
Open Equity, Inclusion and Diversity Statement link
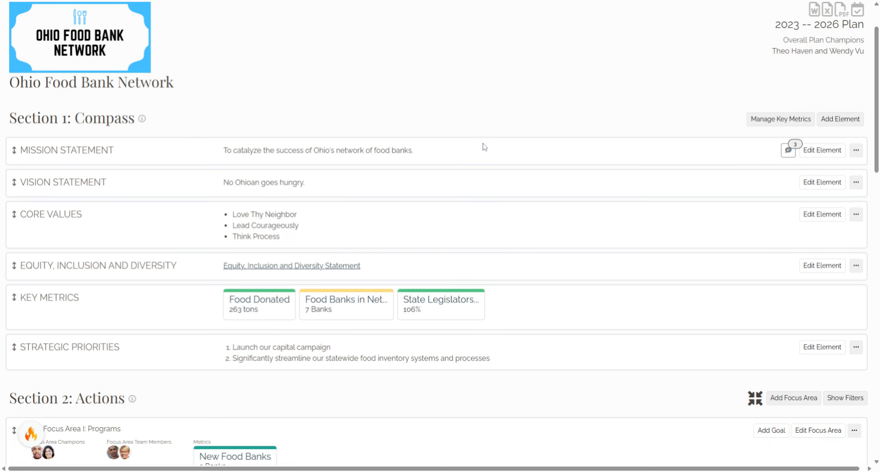tap(291, 266)
